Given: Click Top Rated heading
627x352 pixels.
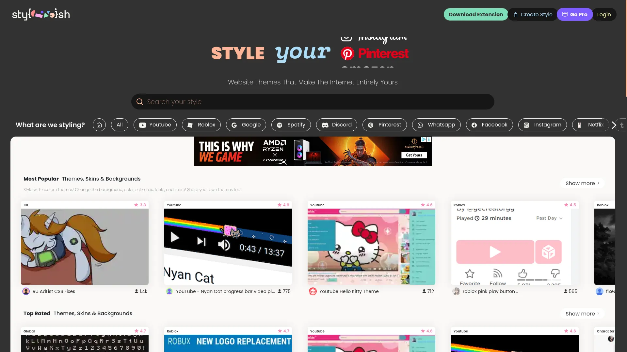Looking at the screenshot, I should tap(37, 313).
